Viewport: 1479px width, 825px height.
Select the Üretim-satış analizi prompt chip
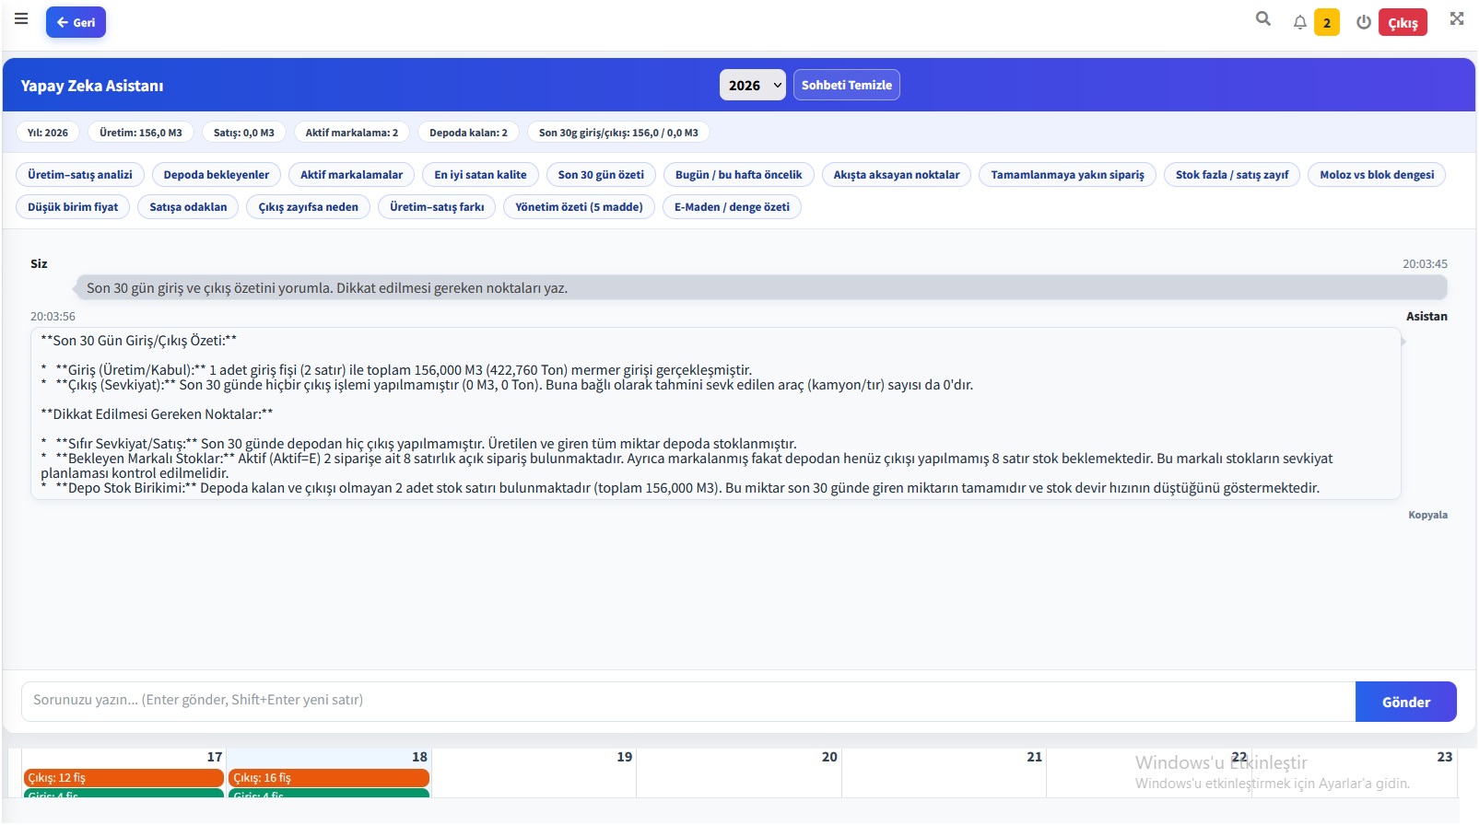[80, 175]
